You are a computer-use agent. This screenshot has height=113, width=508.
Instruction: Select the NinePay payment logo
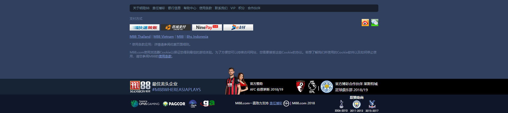207,27
